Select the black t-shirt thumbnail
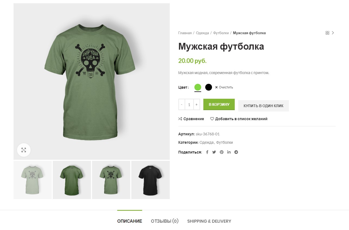This screenshot has width=349, height=230. 151,180
